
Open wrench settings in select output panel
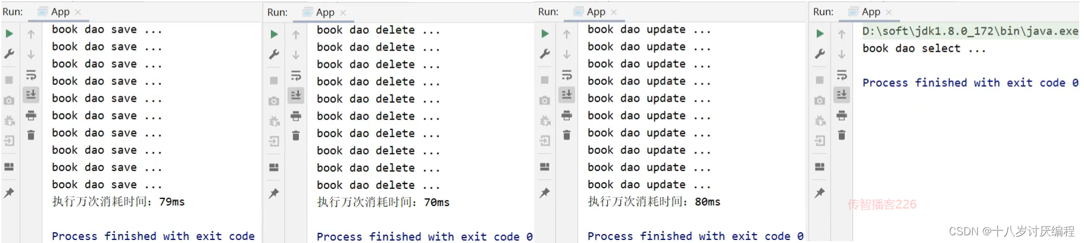[x=820, y=54]
